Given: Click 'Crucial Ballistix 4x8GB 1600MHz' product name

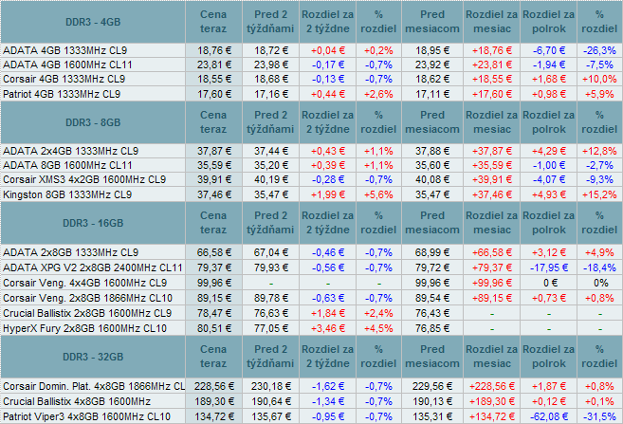Looking at the screenshot, I should pos(77,401).
